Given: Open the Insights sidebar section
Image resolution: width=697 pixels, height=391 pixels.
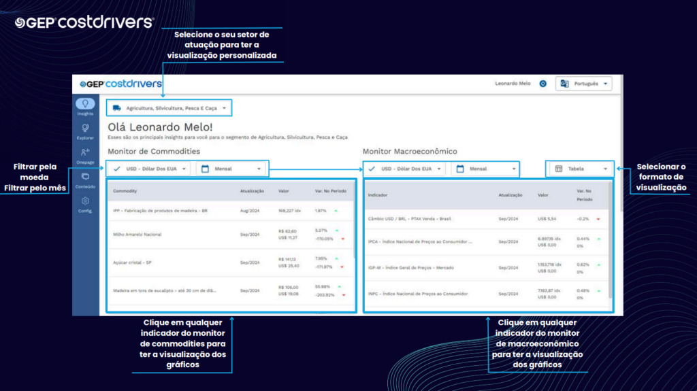Looking at the screenshot, I should (x=85, y=107).
